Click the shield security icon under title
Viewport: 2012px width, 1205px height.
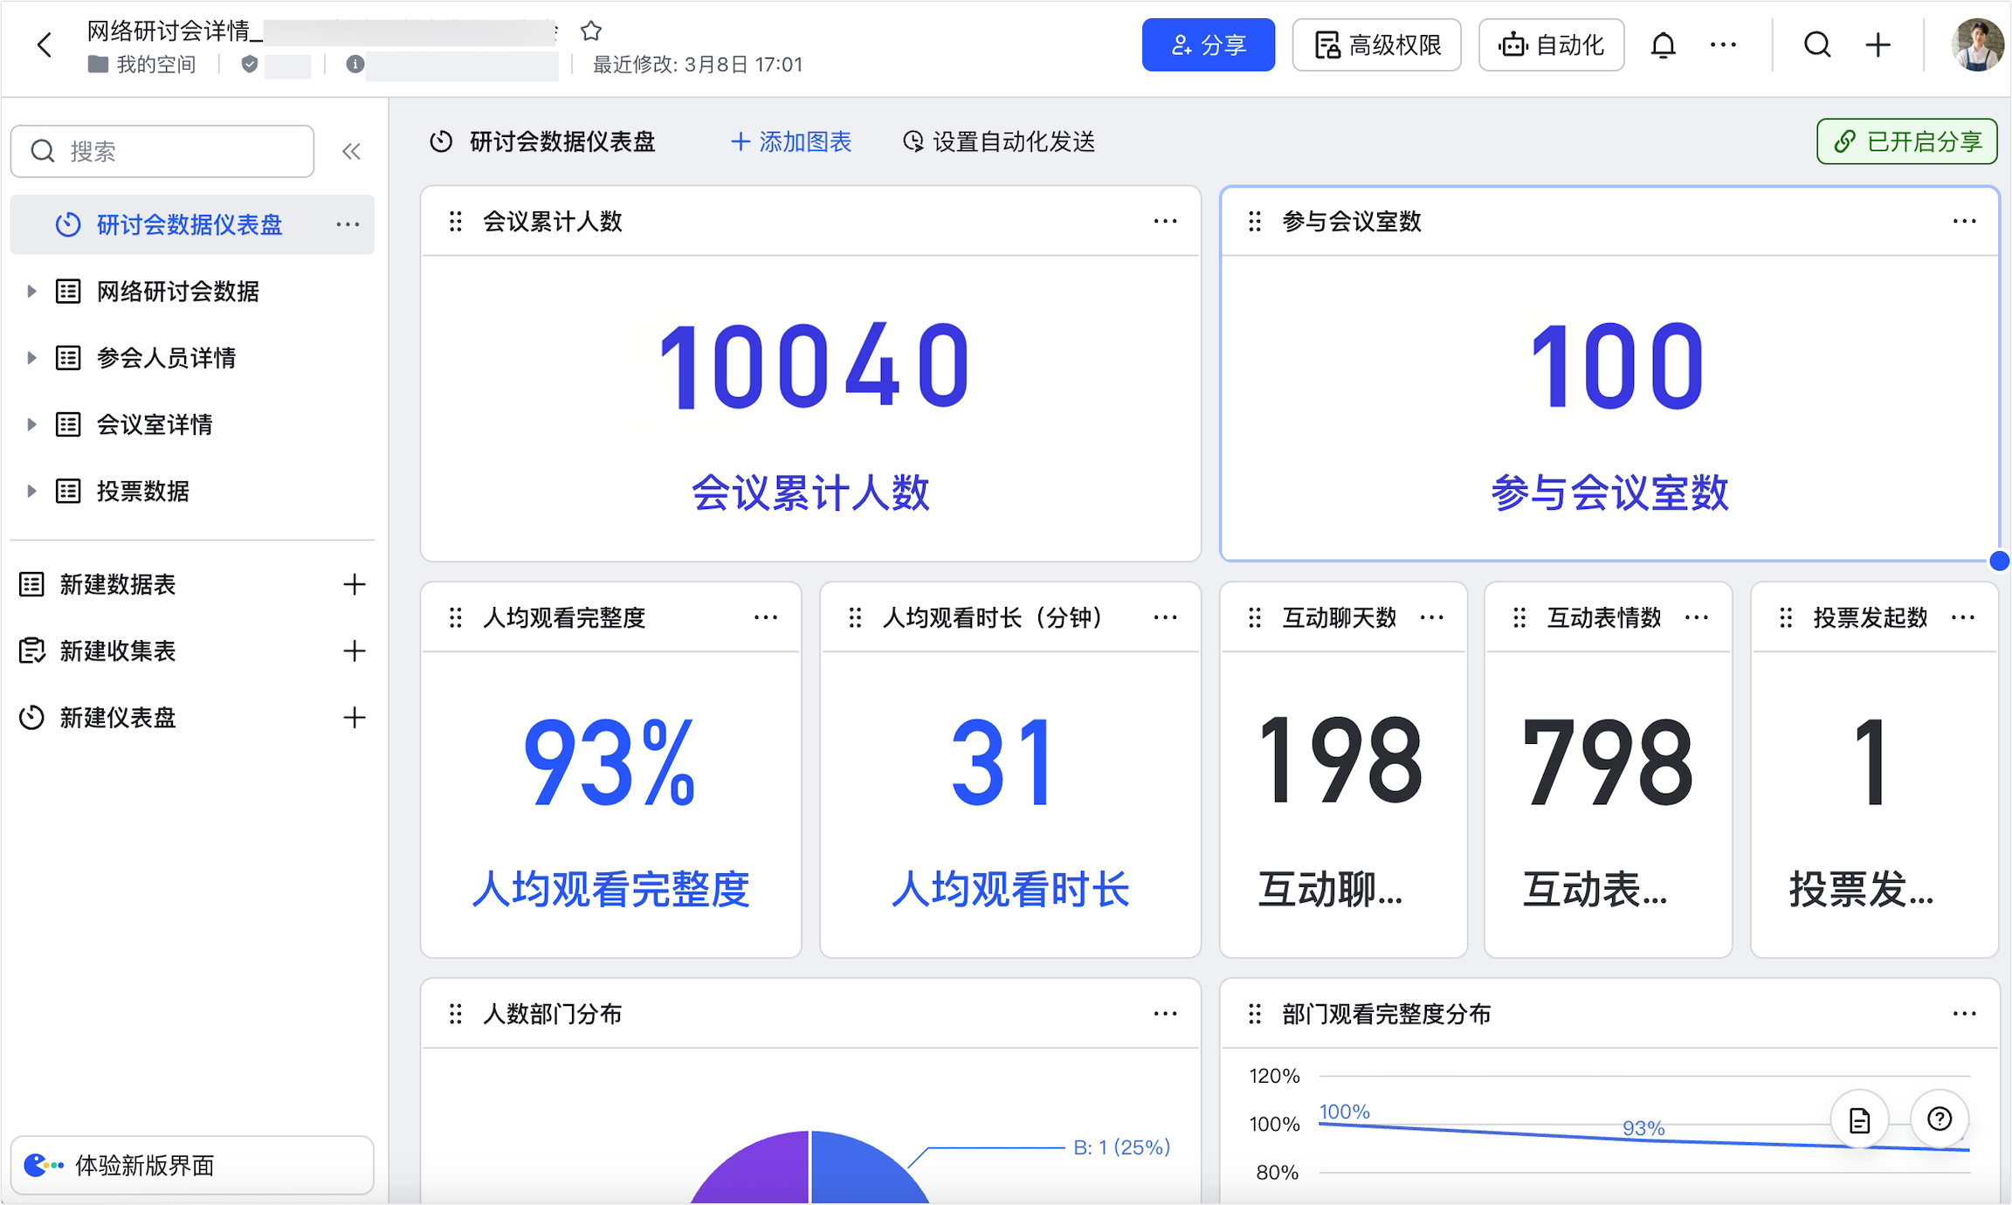coord(250,65)
